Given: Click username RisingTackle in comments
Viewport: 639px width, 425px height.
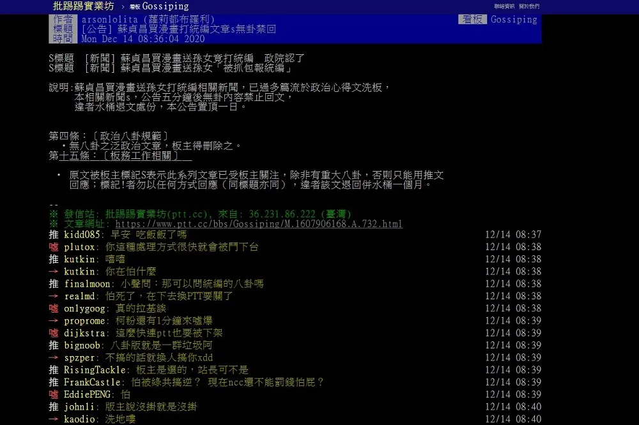Looking at the screenshot, I should 95,369.
